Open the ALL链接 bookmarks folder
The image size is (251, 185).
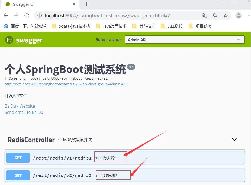pyautogui.click(x=172, y=26)
